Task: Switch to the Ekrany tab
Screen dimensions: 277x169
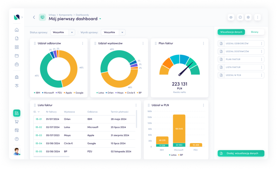Action: pyautogui.click(x=255, y=32)
